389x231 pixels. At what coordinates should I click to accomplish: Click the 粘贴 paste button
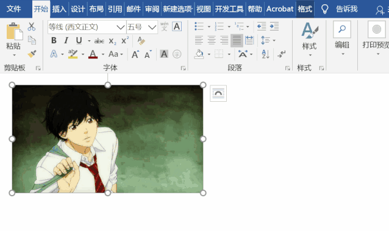coord(13,39)
